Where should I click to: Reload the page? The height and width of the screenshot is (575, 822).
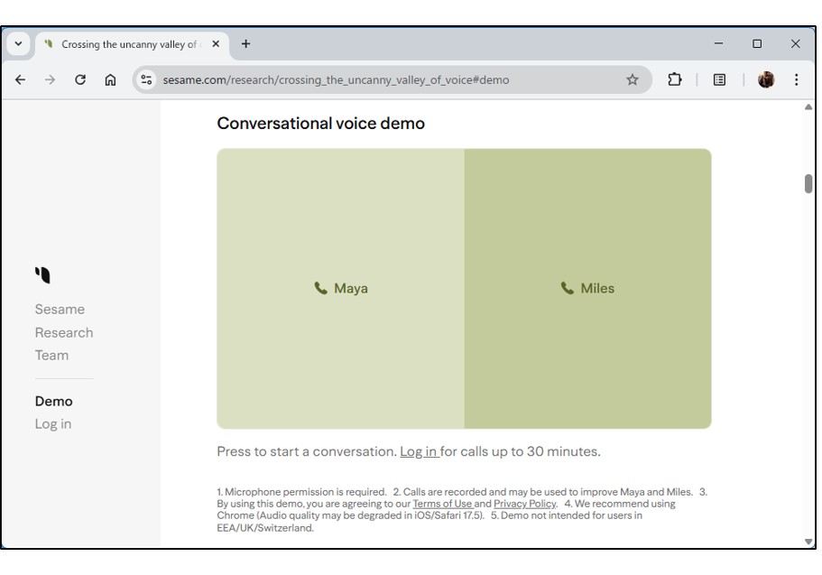pos(80,79)
